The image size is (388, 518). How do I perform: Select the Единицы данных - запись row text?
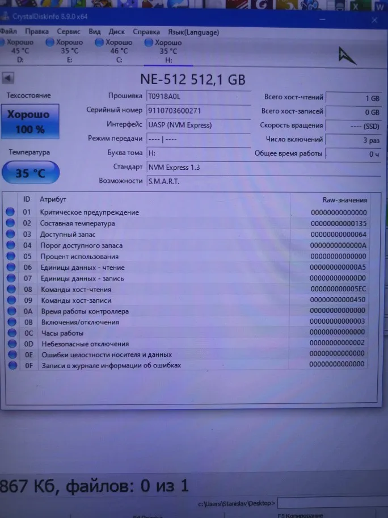coord(82,278)
